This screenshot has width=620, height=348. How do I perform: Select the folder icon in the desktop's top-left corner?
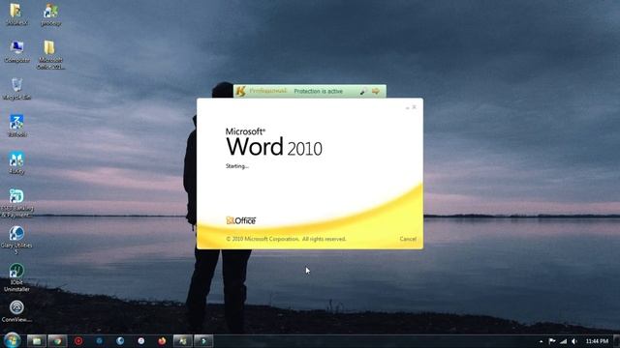pos(16,14)
